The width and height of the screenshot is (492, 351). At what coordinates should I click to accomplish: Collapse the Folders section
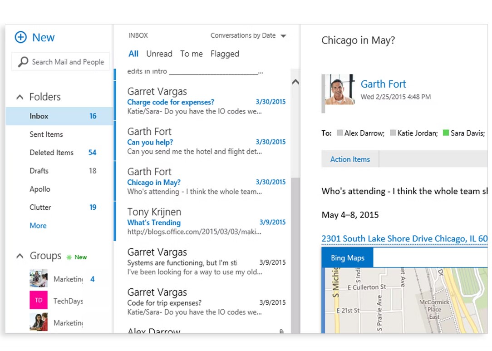(20, 97)
